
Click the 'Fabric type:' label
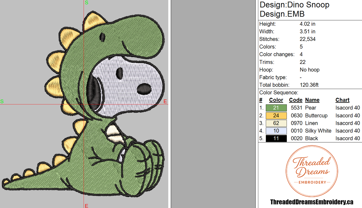tap(273, 77)
